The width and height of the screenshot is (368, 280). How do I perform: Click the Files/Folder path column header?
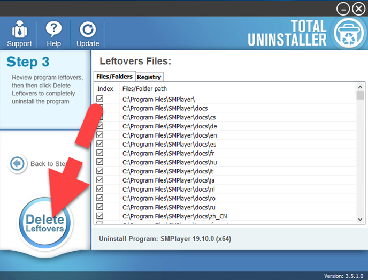[x=144, y=89]
